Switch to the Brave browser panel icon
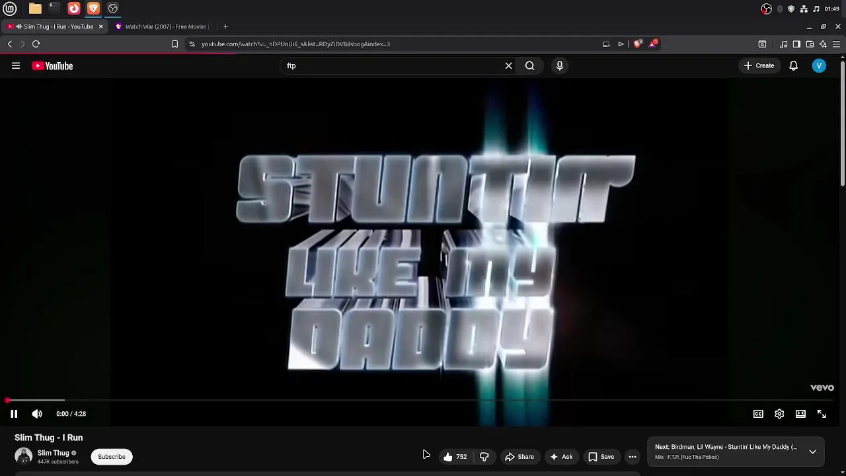 pyautogui.click(x=93, y=9)
